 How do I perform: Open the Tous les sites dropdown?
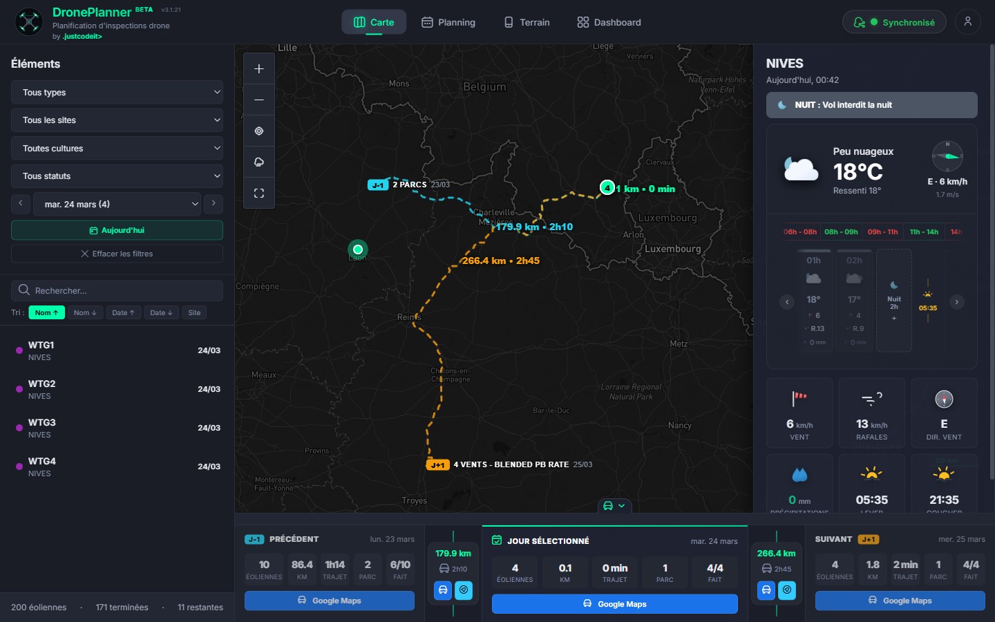click(117, 120)
